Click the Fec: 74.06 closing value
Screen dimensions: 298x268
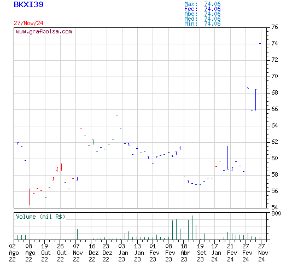coord(202,9)
